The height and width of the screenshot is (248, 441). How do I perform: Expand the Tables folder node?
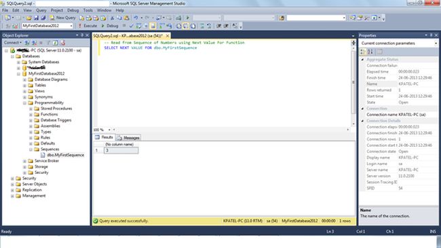(24, 85)
